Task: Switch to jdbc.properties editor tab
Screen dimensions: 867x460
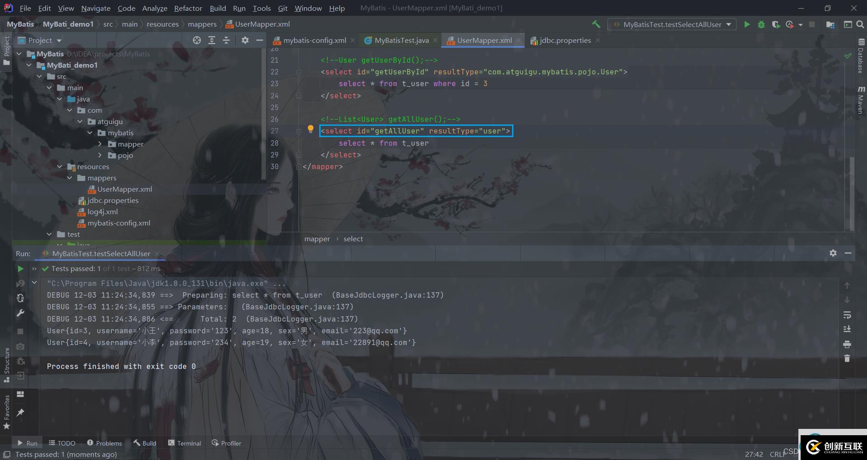Action: (564, 40)
